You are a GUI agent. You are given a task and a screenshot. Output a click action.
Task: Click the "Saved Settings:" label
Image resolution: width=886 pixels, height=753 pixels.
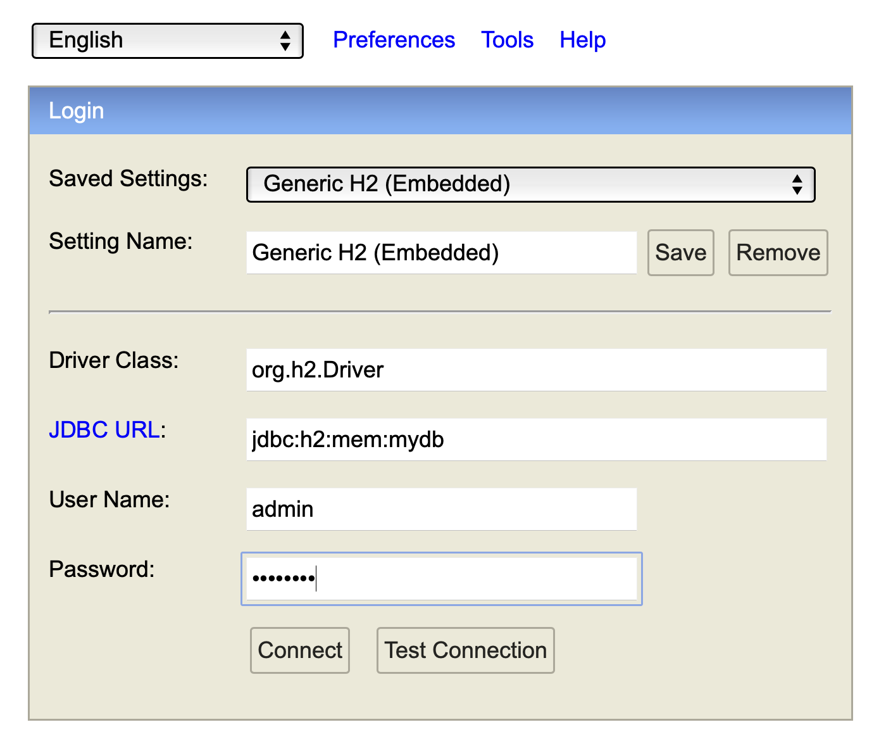(x=128, y=179)
